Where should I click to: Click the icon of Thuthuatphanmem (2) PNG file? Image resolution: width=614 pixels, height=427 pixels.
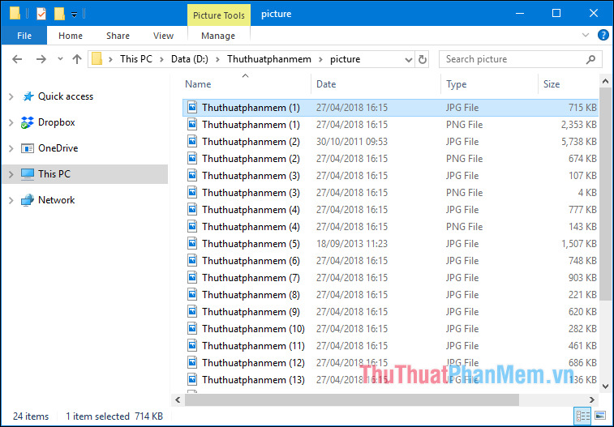click(x=192, y=158)
